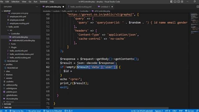Change CRLF end of line sequence

[x=174, y=111]
